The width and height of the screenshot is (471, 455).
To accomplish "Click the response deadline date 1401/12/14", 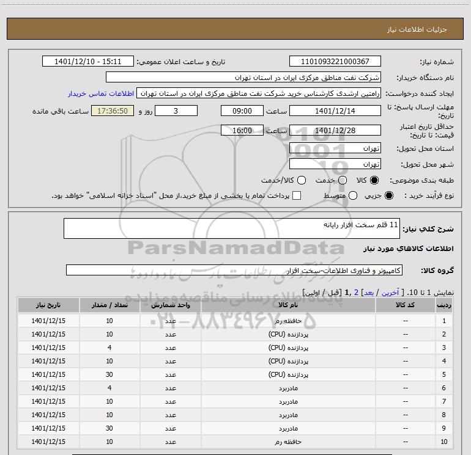I will coord(335,111).
